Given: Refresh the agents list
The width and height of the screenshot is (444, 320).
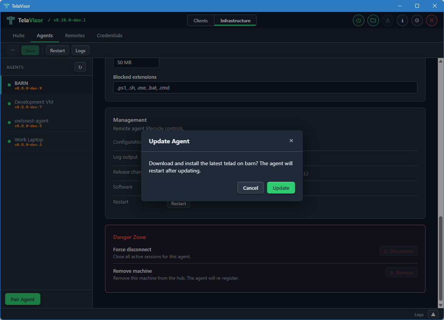Looking at the screenshot, I should (80, 67).
